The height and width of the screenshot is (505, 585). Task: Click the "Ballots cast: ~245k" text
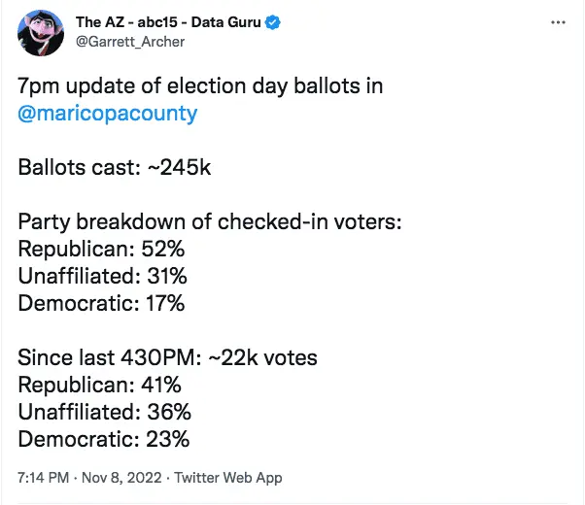(x=115, y=167)
